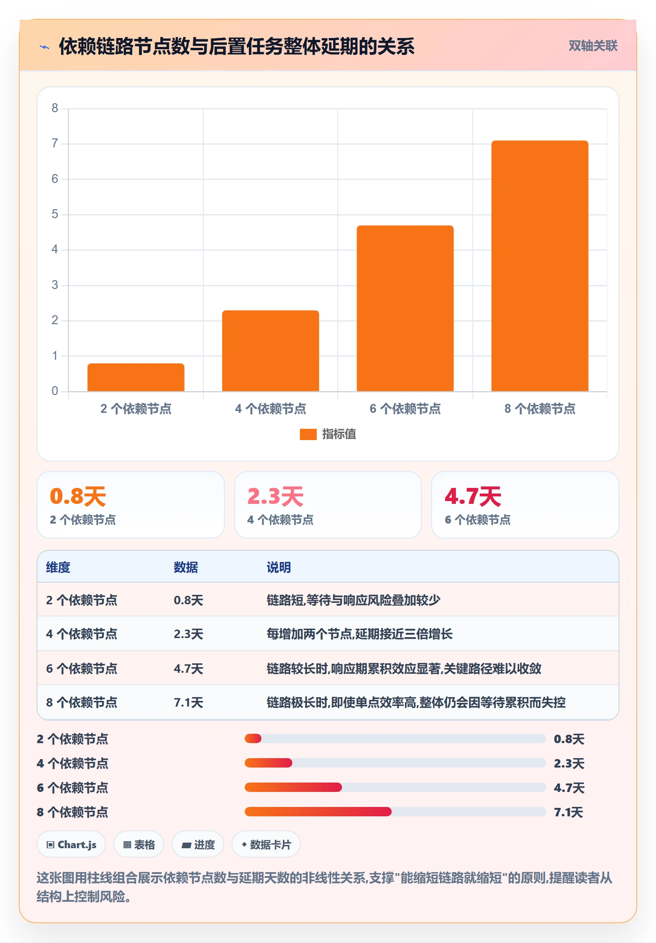Click the orange legend swatch for 指标值

(308, 434)
